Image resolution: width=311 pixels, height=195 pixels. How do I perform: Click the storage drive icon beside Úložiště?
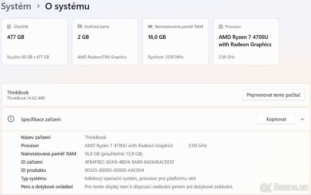9,26
